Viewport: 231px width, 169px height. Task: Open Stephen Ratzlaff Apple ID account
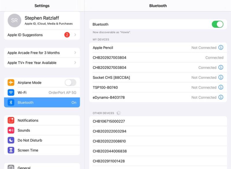(42, 21)
